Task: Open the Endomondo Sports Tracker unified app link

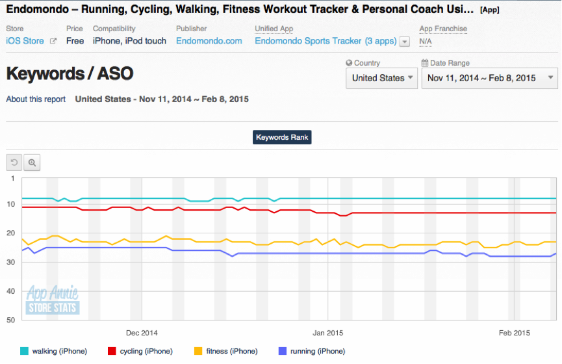Action: tap(325, 41)
